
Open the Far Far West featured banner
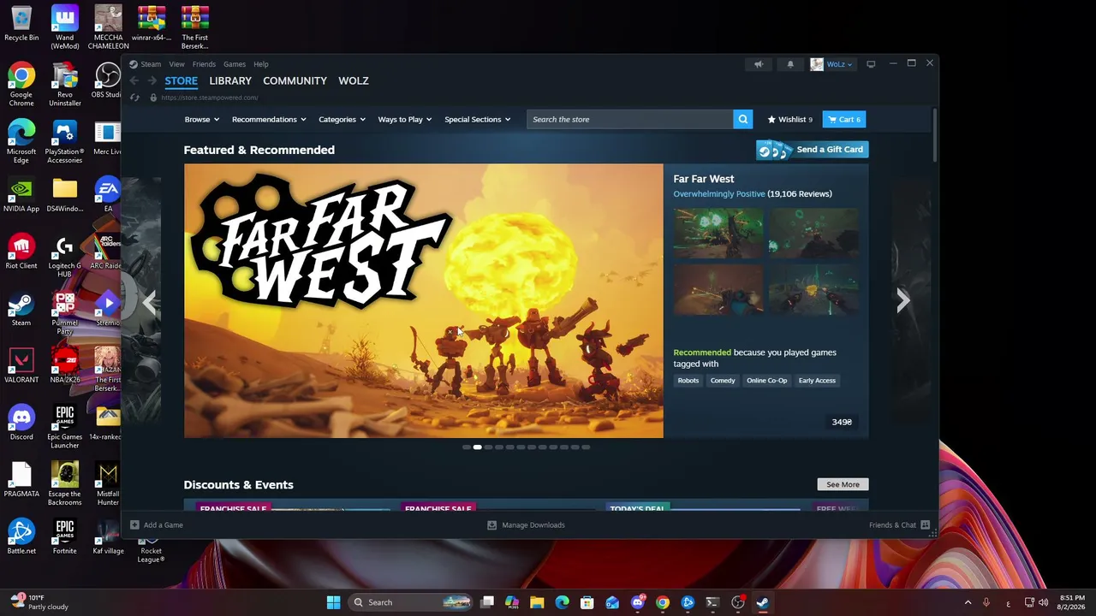[x=424, y=301]
